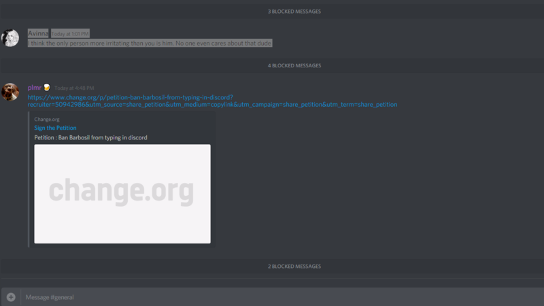Viewport: 544px width, 306px height.
Task: Click the beer mug badge next to plmr
Action: tap(47, 88)
